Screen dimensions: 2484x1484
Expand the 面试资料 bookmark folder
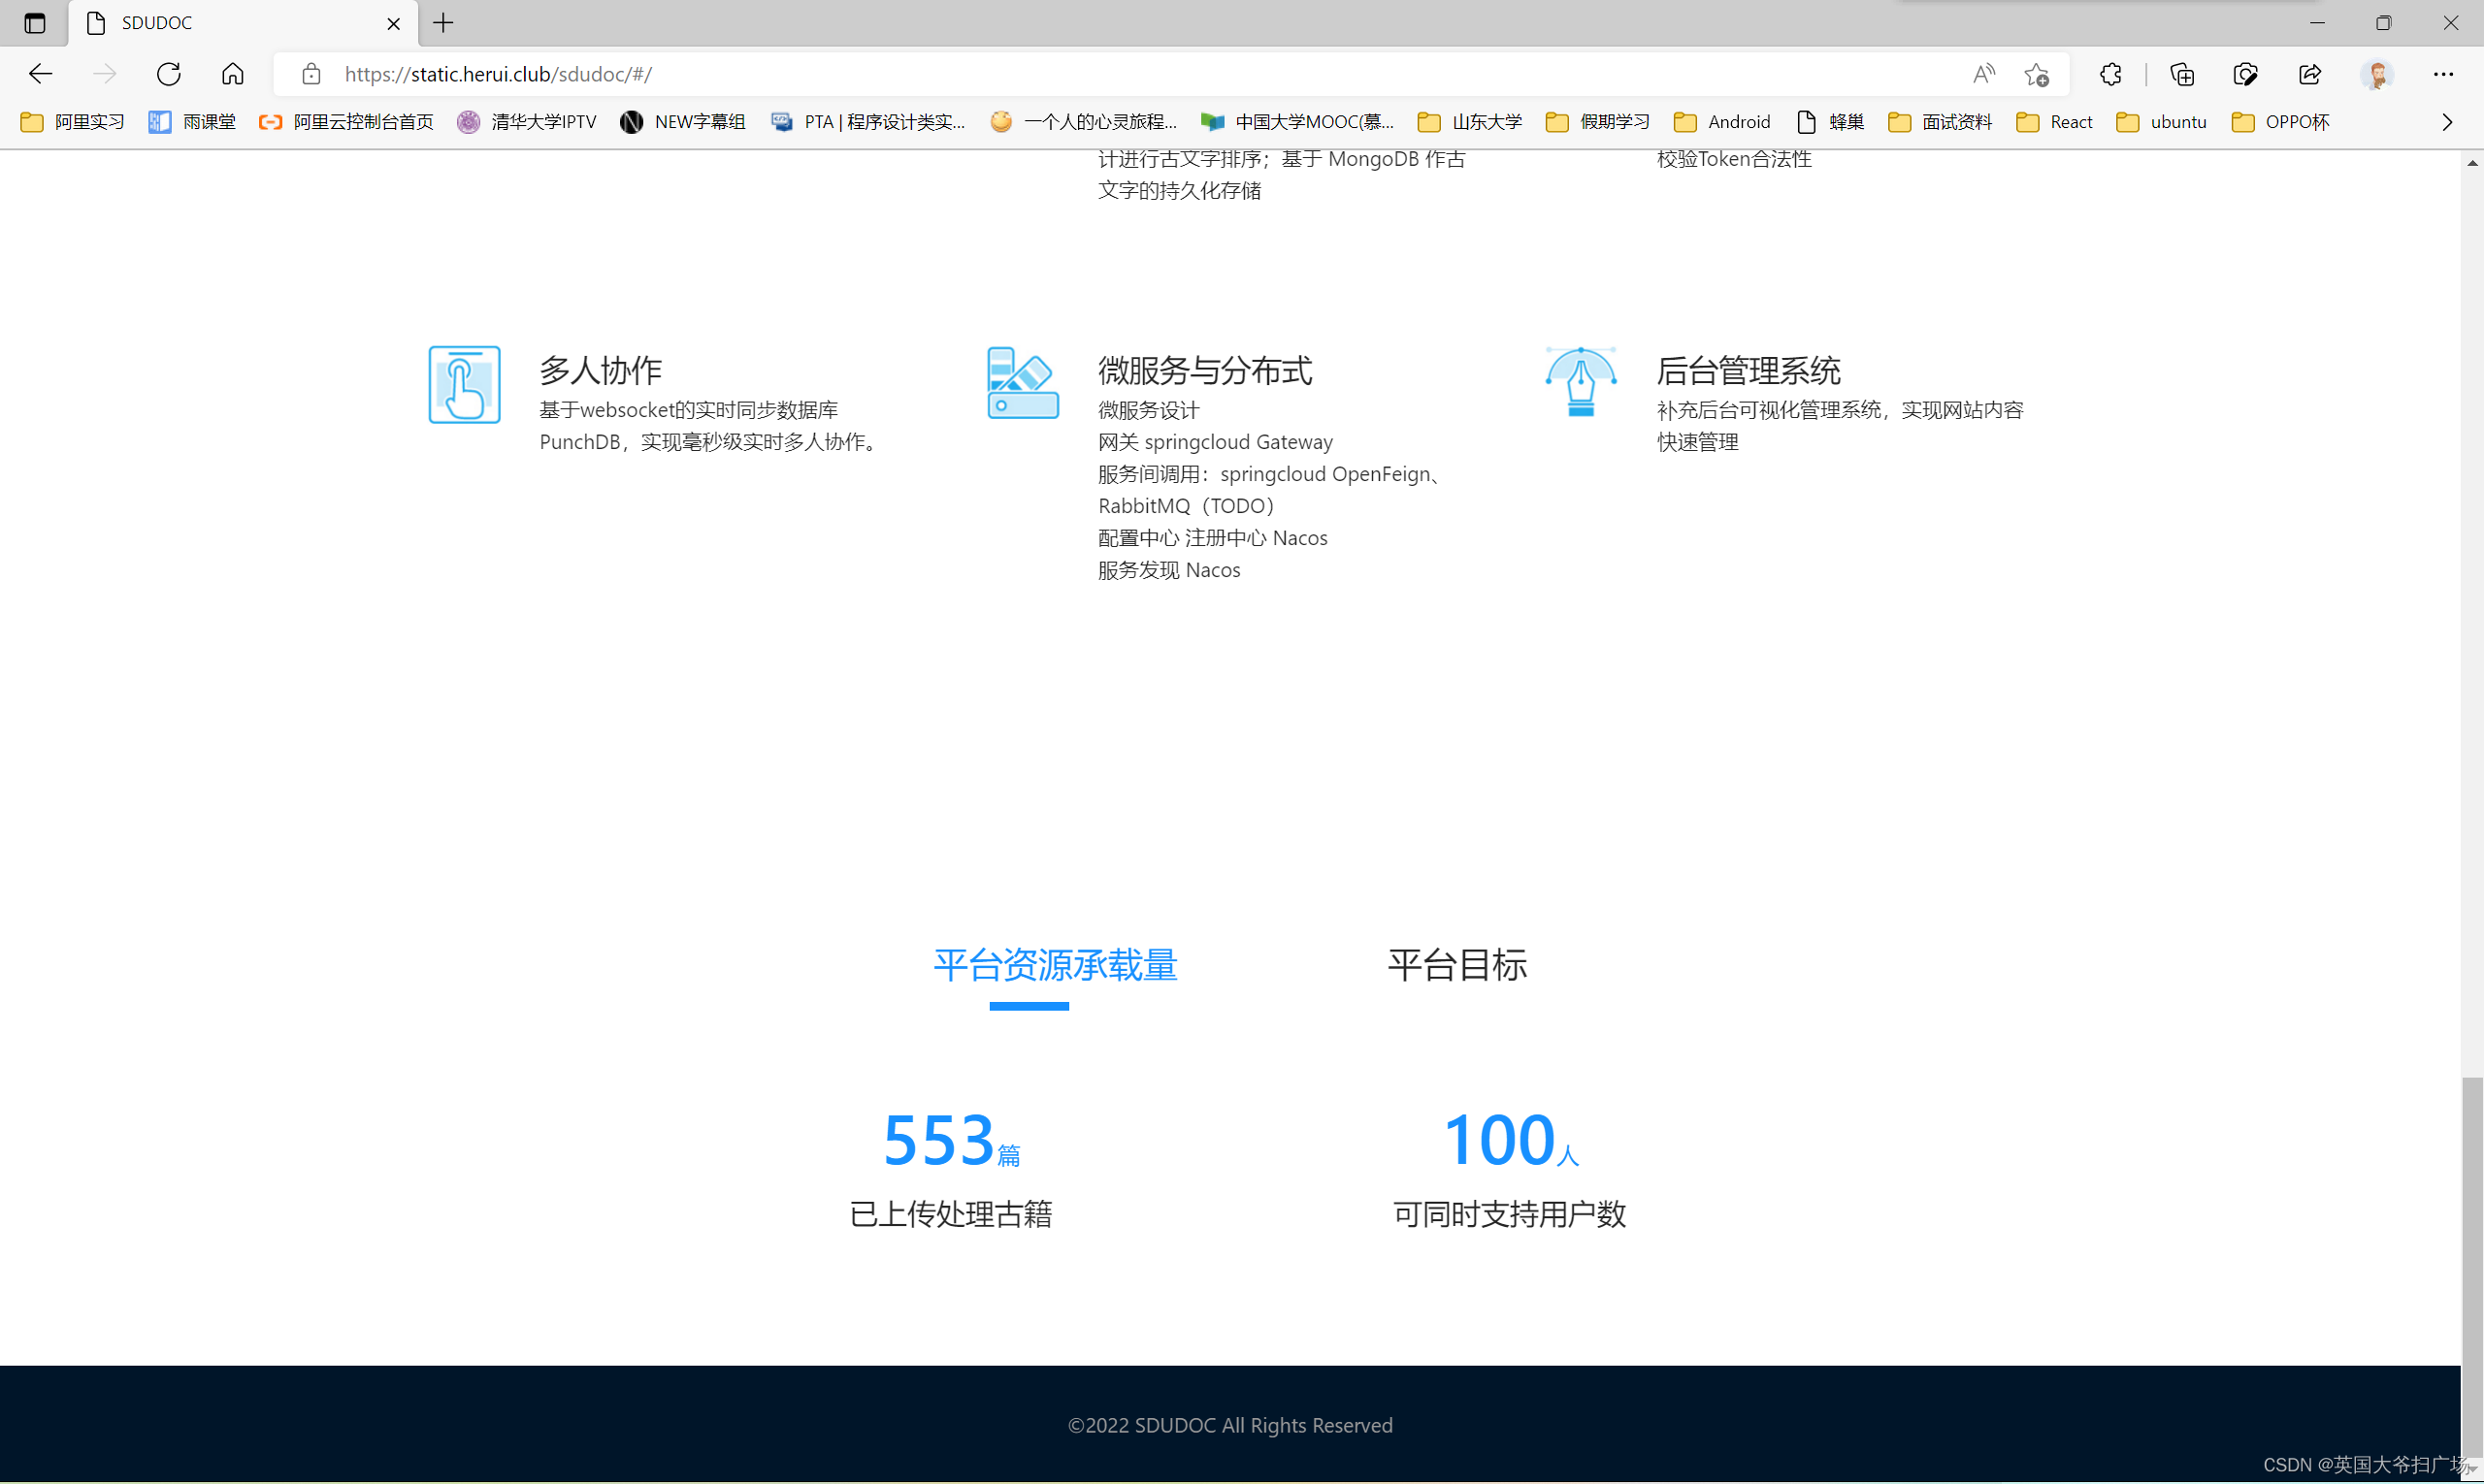1941,122
